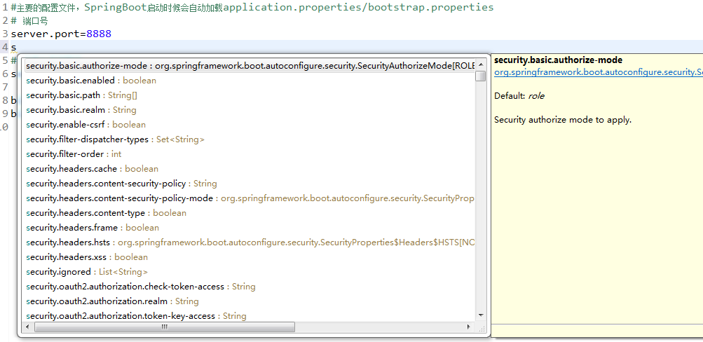This screenshot has height=342, width=703.
Task: Click the completion list scroll-down arrow
Action: click(481, 315)
